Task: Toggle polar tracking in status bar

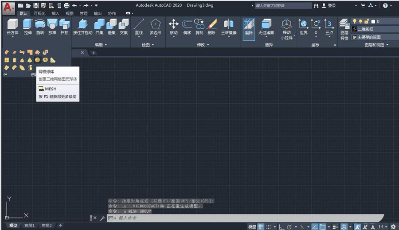Action: (x=289, y=227)
